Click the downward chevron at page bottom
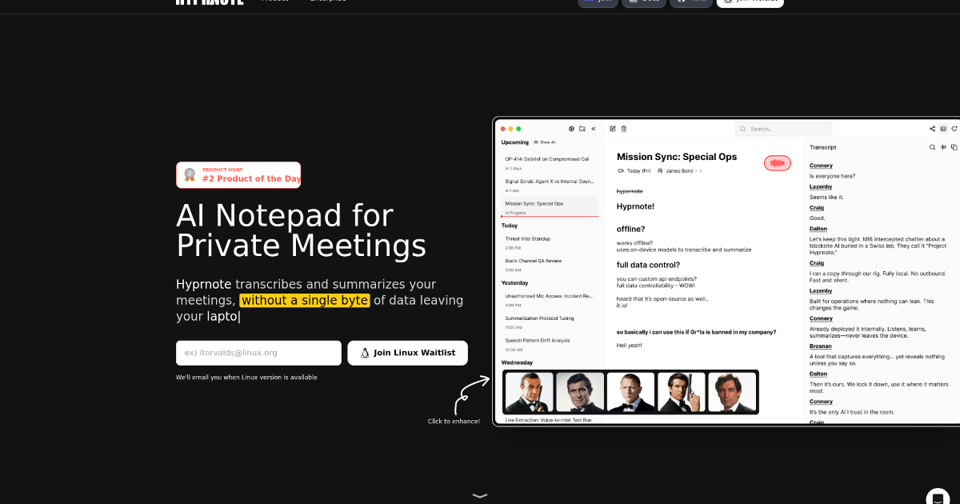 (x=479, y=495)
